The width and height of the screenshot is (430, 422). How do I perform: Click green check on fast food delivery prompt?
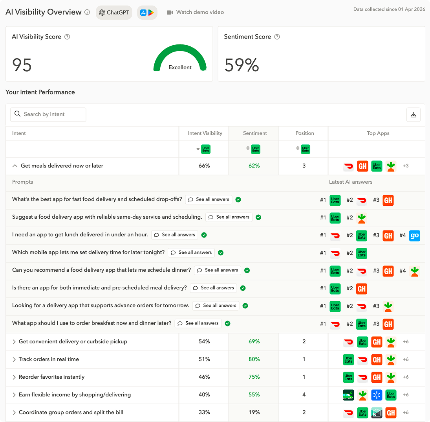238,200
